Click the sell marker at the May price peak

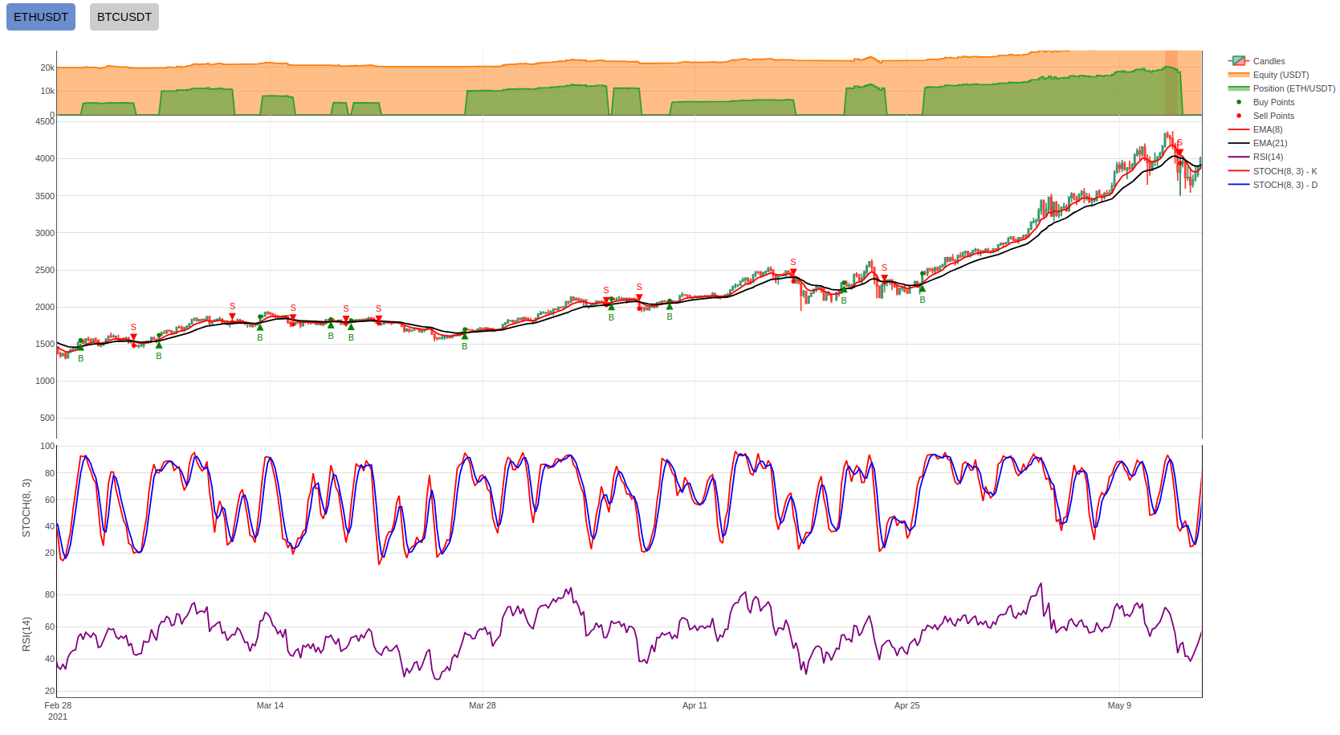pos(1179,152)
